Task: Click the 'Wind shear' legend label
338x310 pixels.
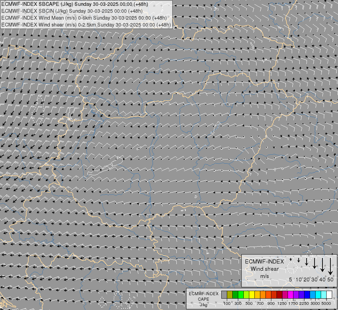Action: [x=265, y=269]
